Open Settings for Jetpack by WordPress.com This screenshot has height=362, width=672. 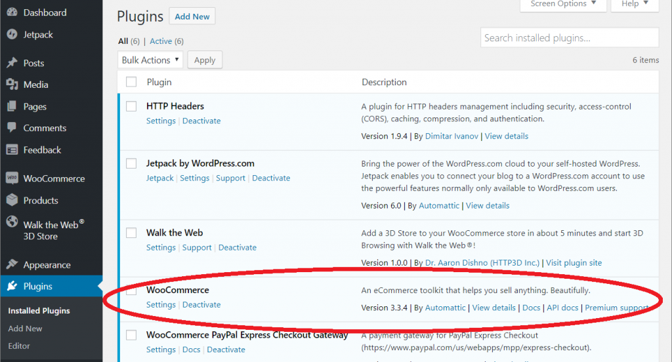click(194, 178)
